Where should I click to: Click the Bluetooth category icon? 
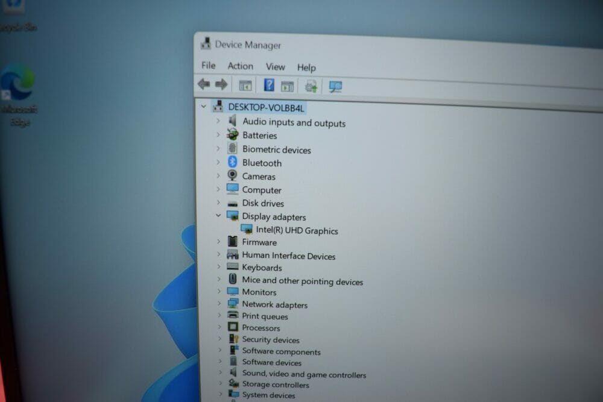pyautogui.click(x=232, y=162)
